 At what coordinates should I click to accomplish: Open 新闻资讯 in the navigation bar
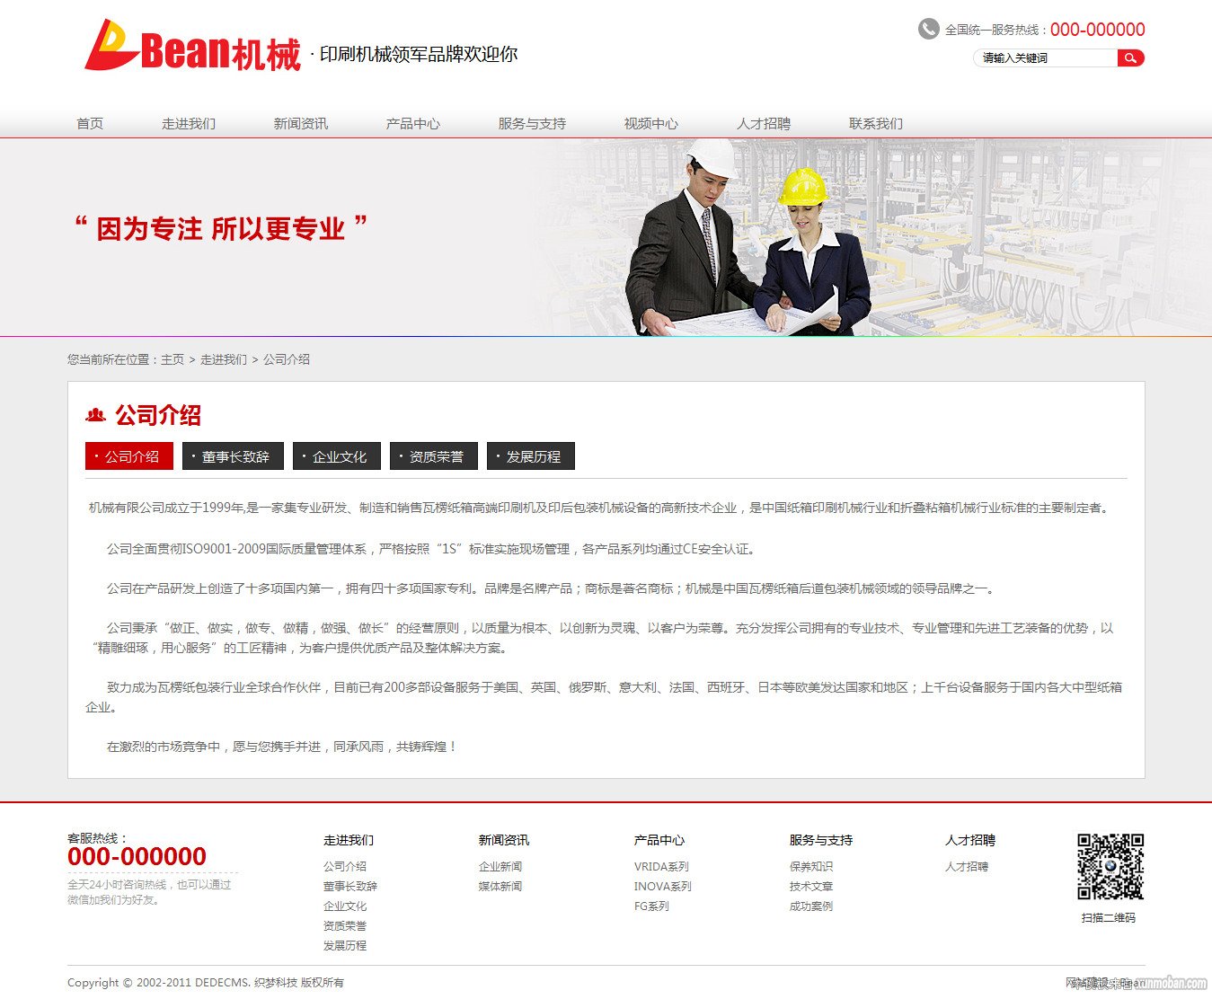(x=301, y=124)
